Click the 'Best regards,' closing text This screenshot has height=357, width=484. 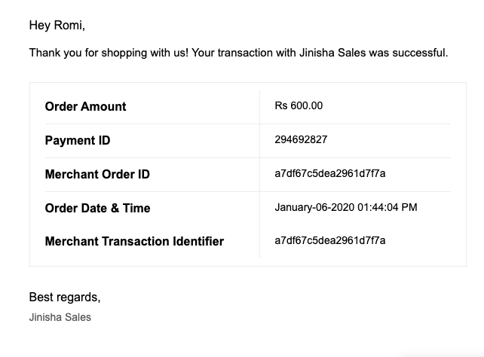(x=65, y=297)
